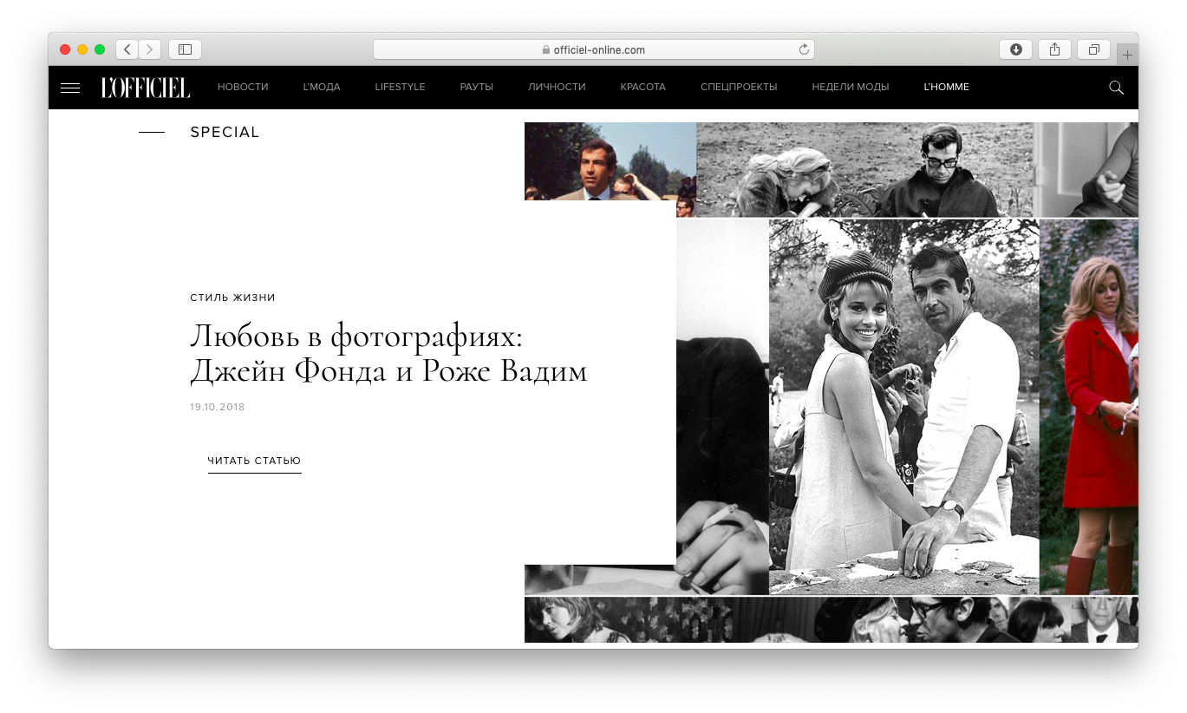Select the ЛИЧНОСТИ nav item
The image size is (1187, 713).
[x=557, y=88]
